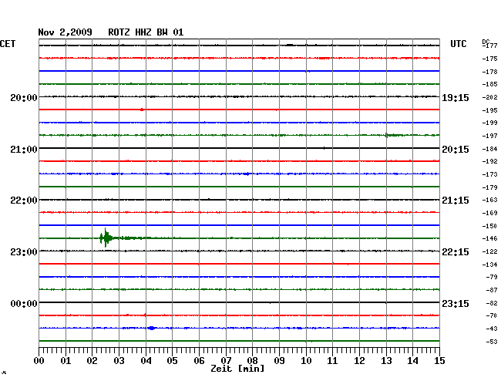Click the DC offset value "-184"
The height and width of the screenshot is (381, 501).
pos(490,149)
